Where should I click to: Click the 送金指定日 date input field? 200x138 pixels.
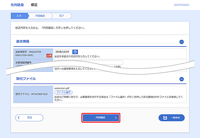tap(62, 52)
